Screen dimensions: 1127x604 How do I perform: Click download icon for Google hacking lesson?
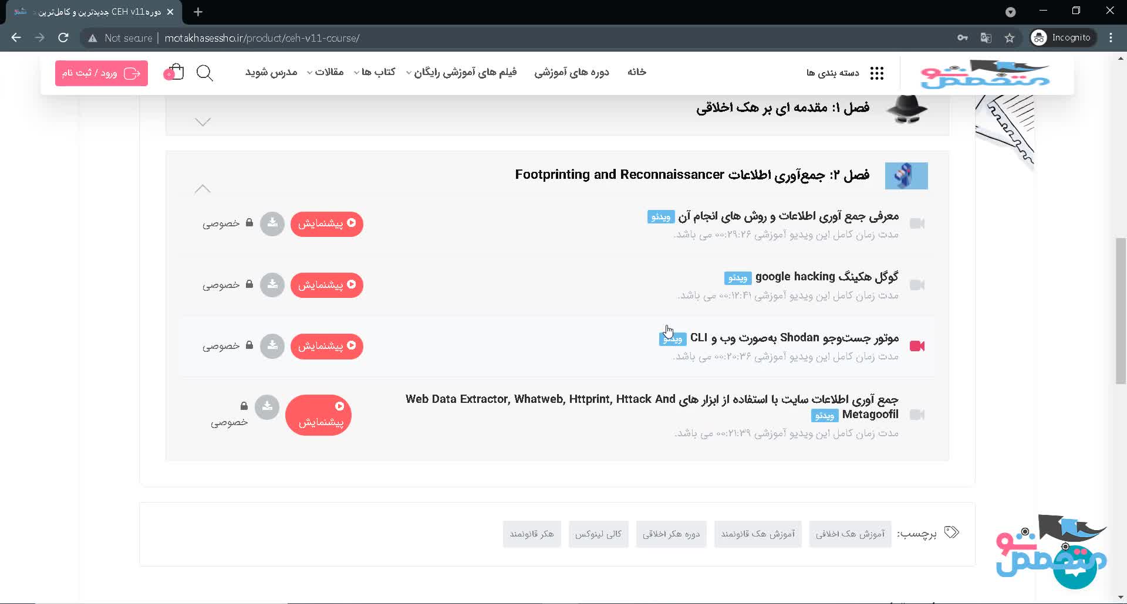272,285
